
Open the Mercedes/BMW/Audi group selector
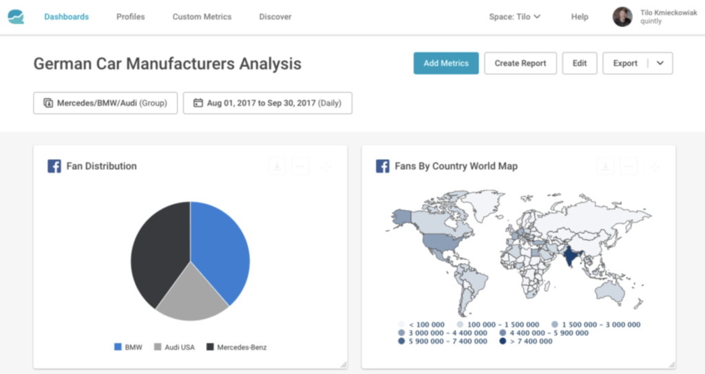105,103
